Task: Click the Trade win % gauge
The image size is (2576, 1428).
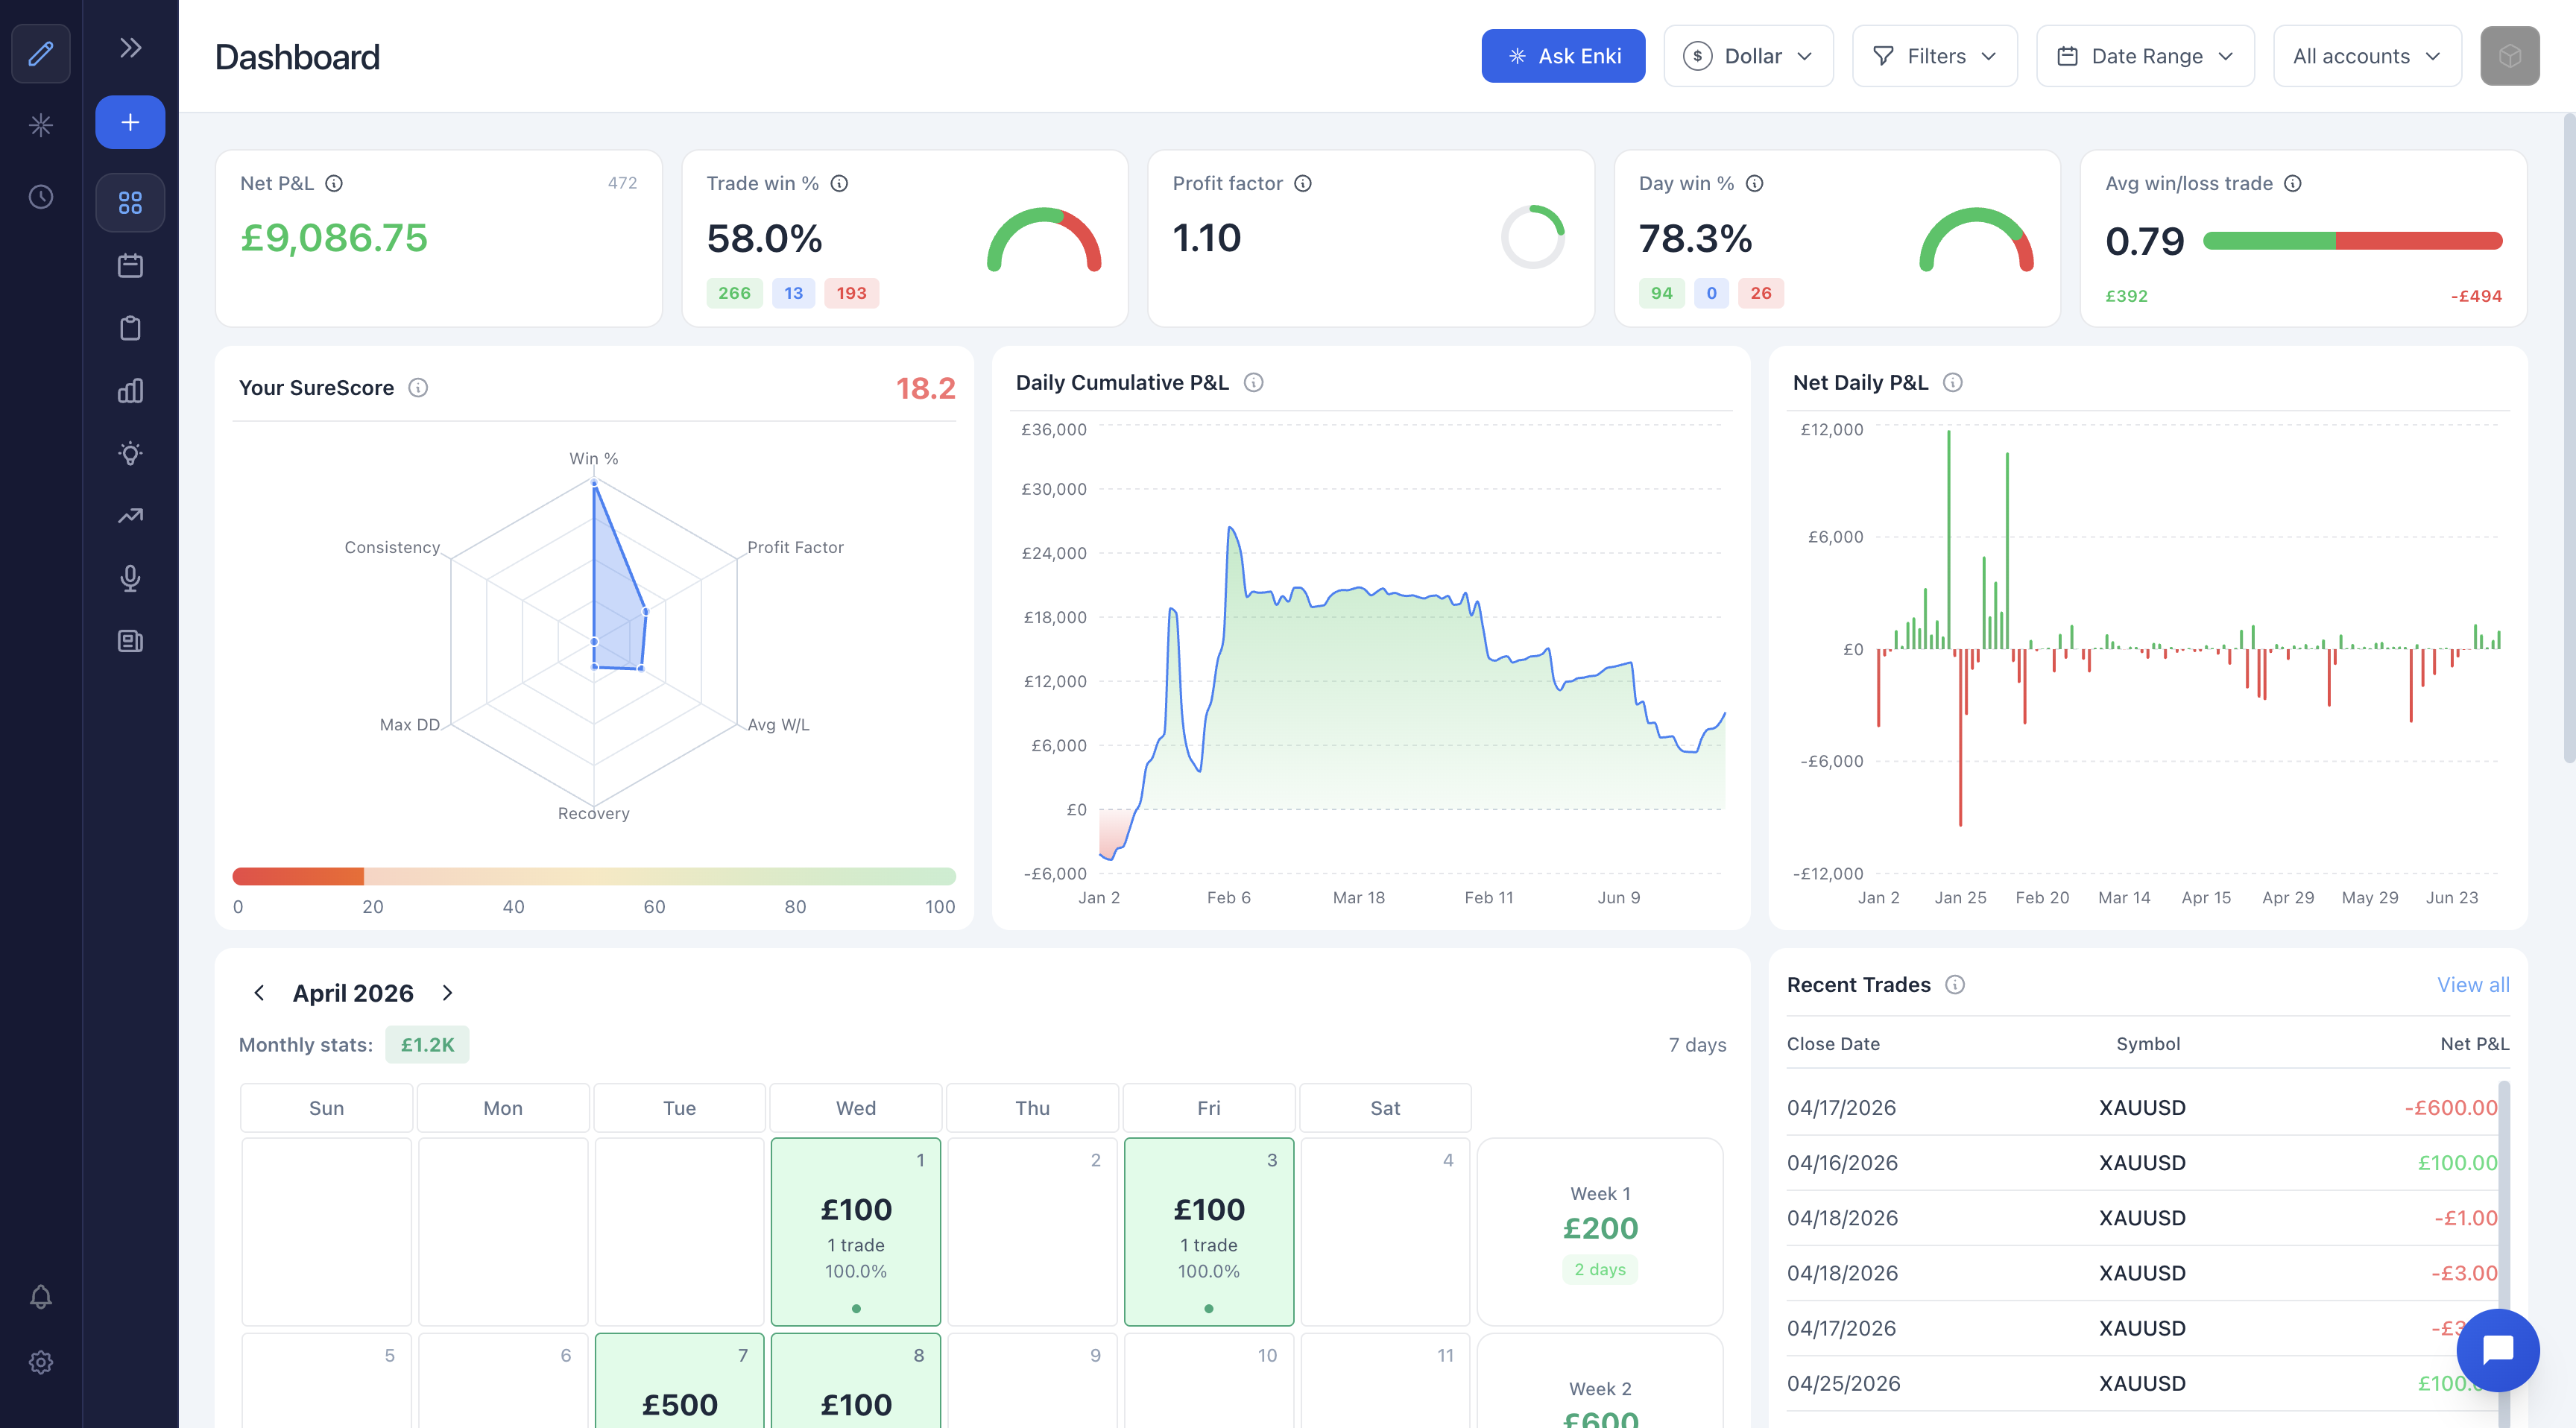Action: click(x=1044, y=240)
